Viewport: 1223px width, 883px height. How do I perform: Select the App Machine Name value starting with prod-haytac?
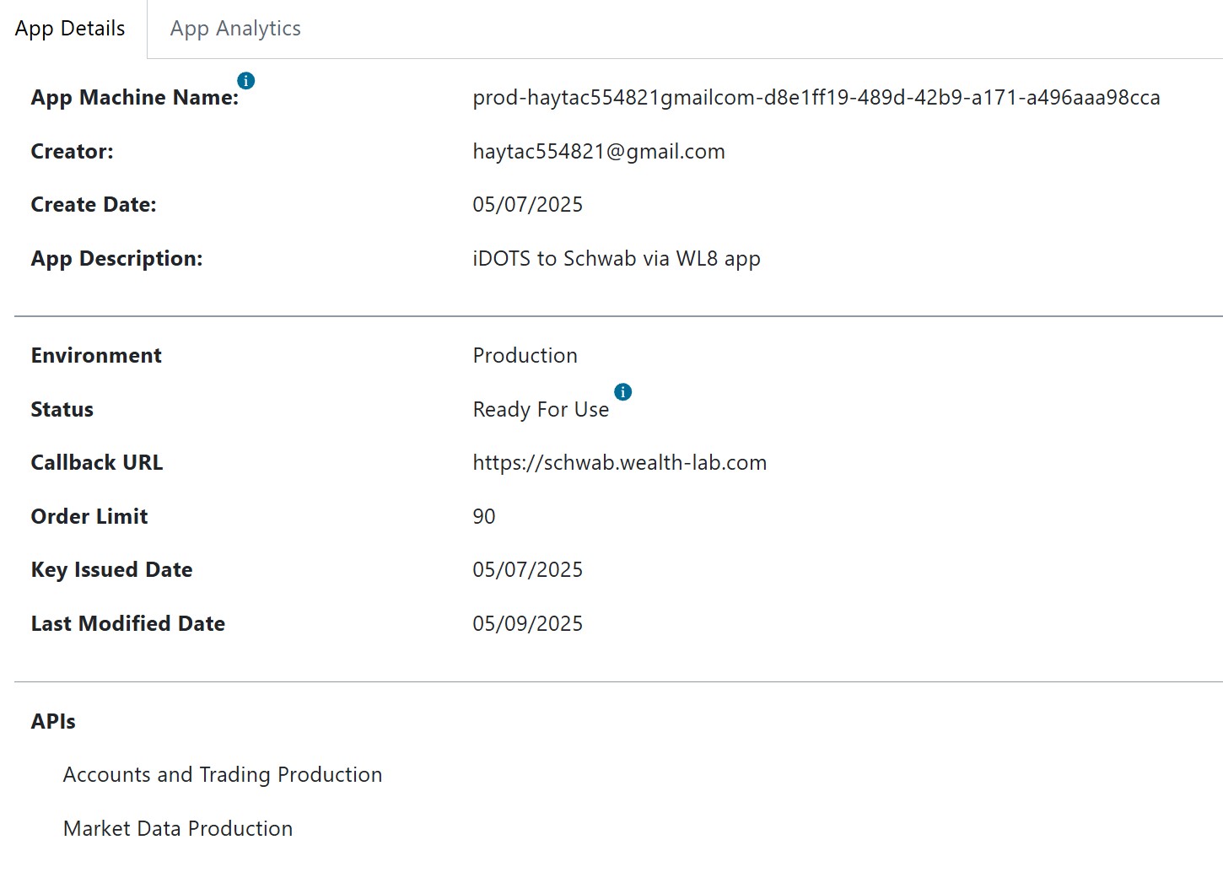click(816, 98)
